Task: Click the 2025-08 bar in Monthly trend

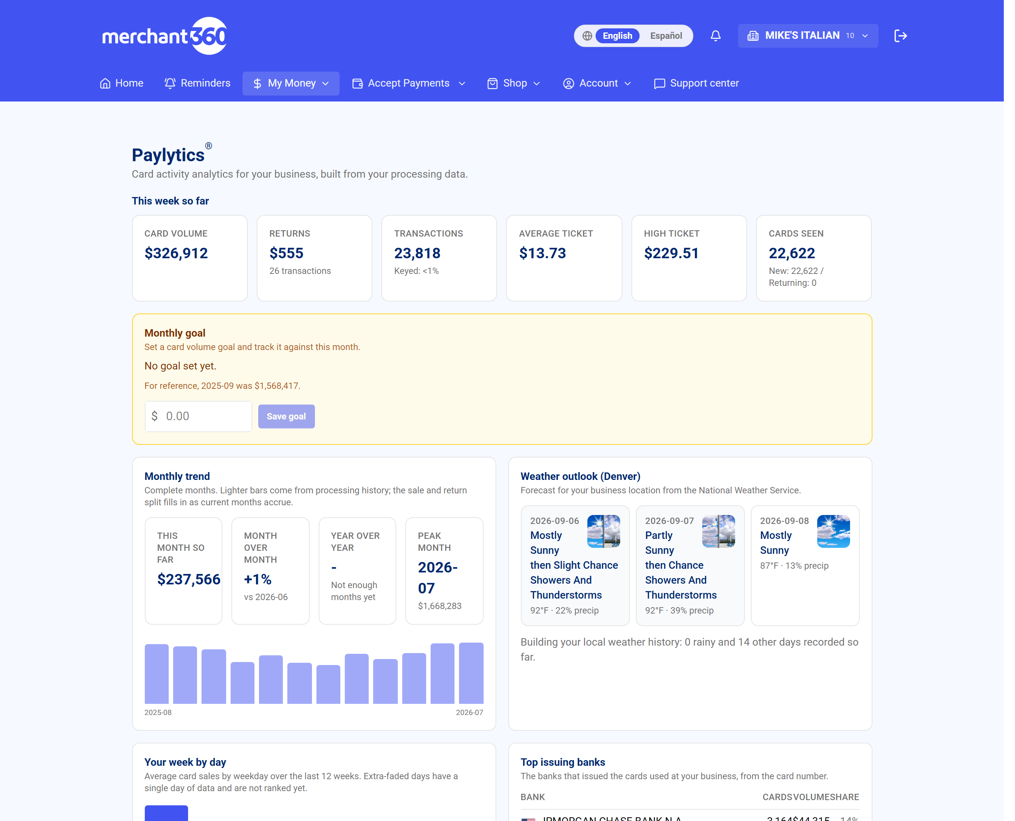Action: click(157, 674)
